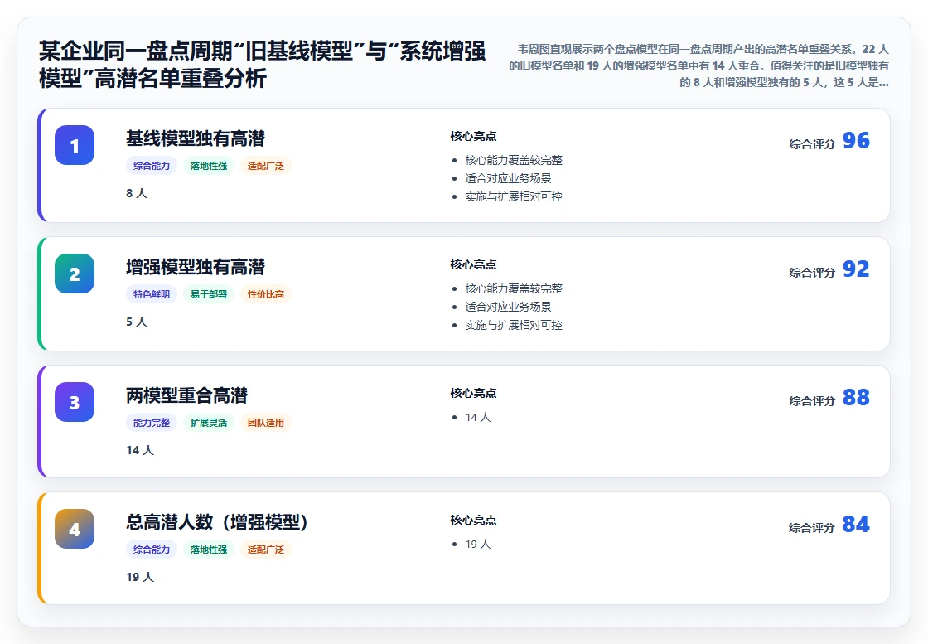Click the rank 2 number badge
The width and height of the screenshot is (928, 644).
(x=75, y=274)
